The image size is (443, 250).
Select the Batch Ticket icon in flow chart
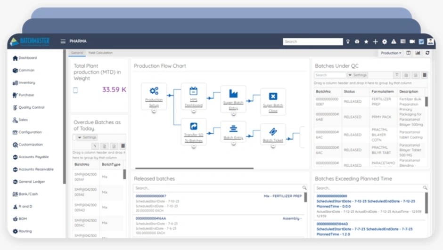tap(273, 132)
